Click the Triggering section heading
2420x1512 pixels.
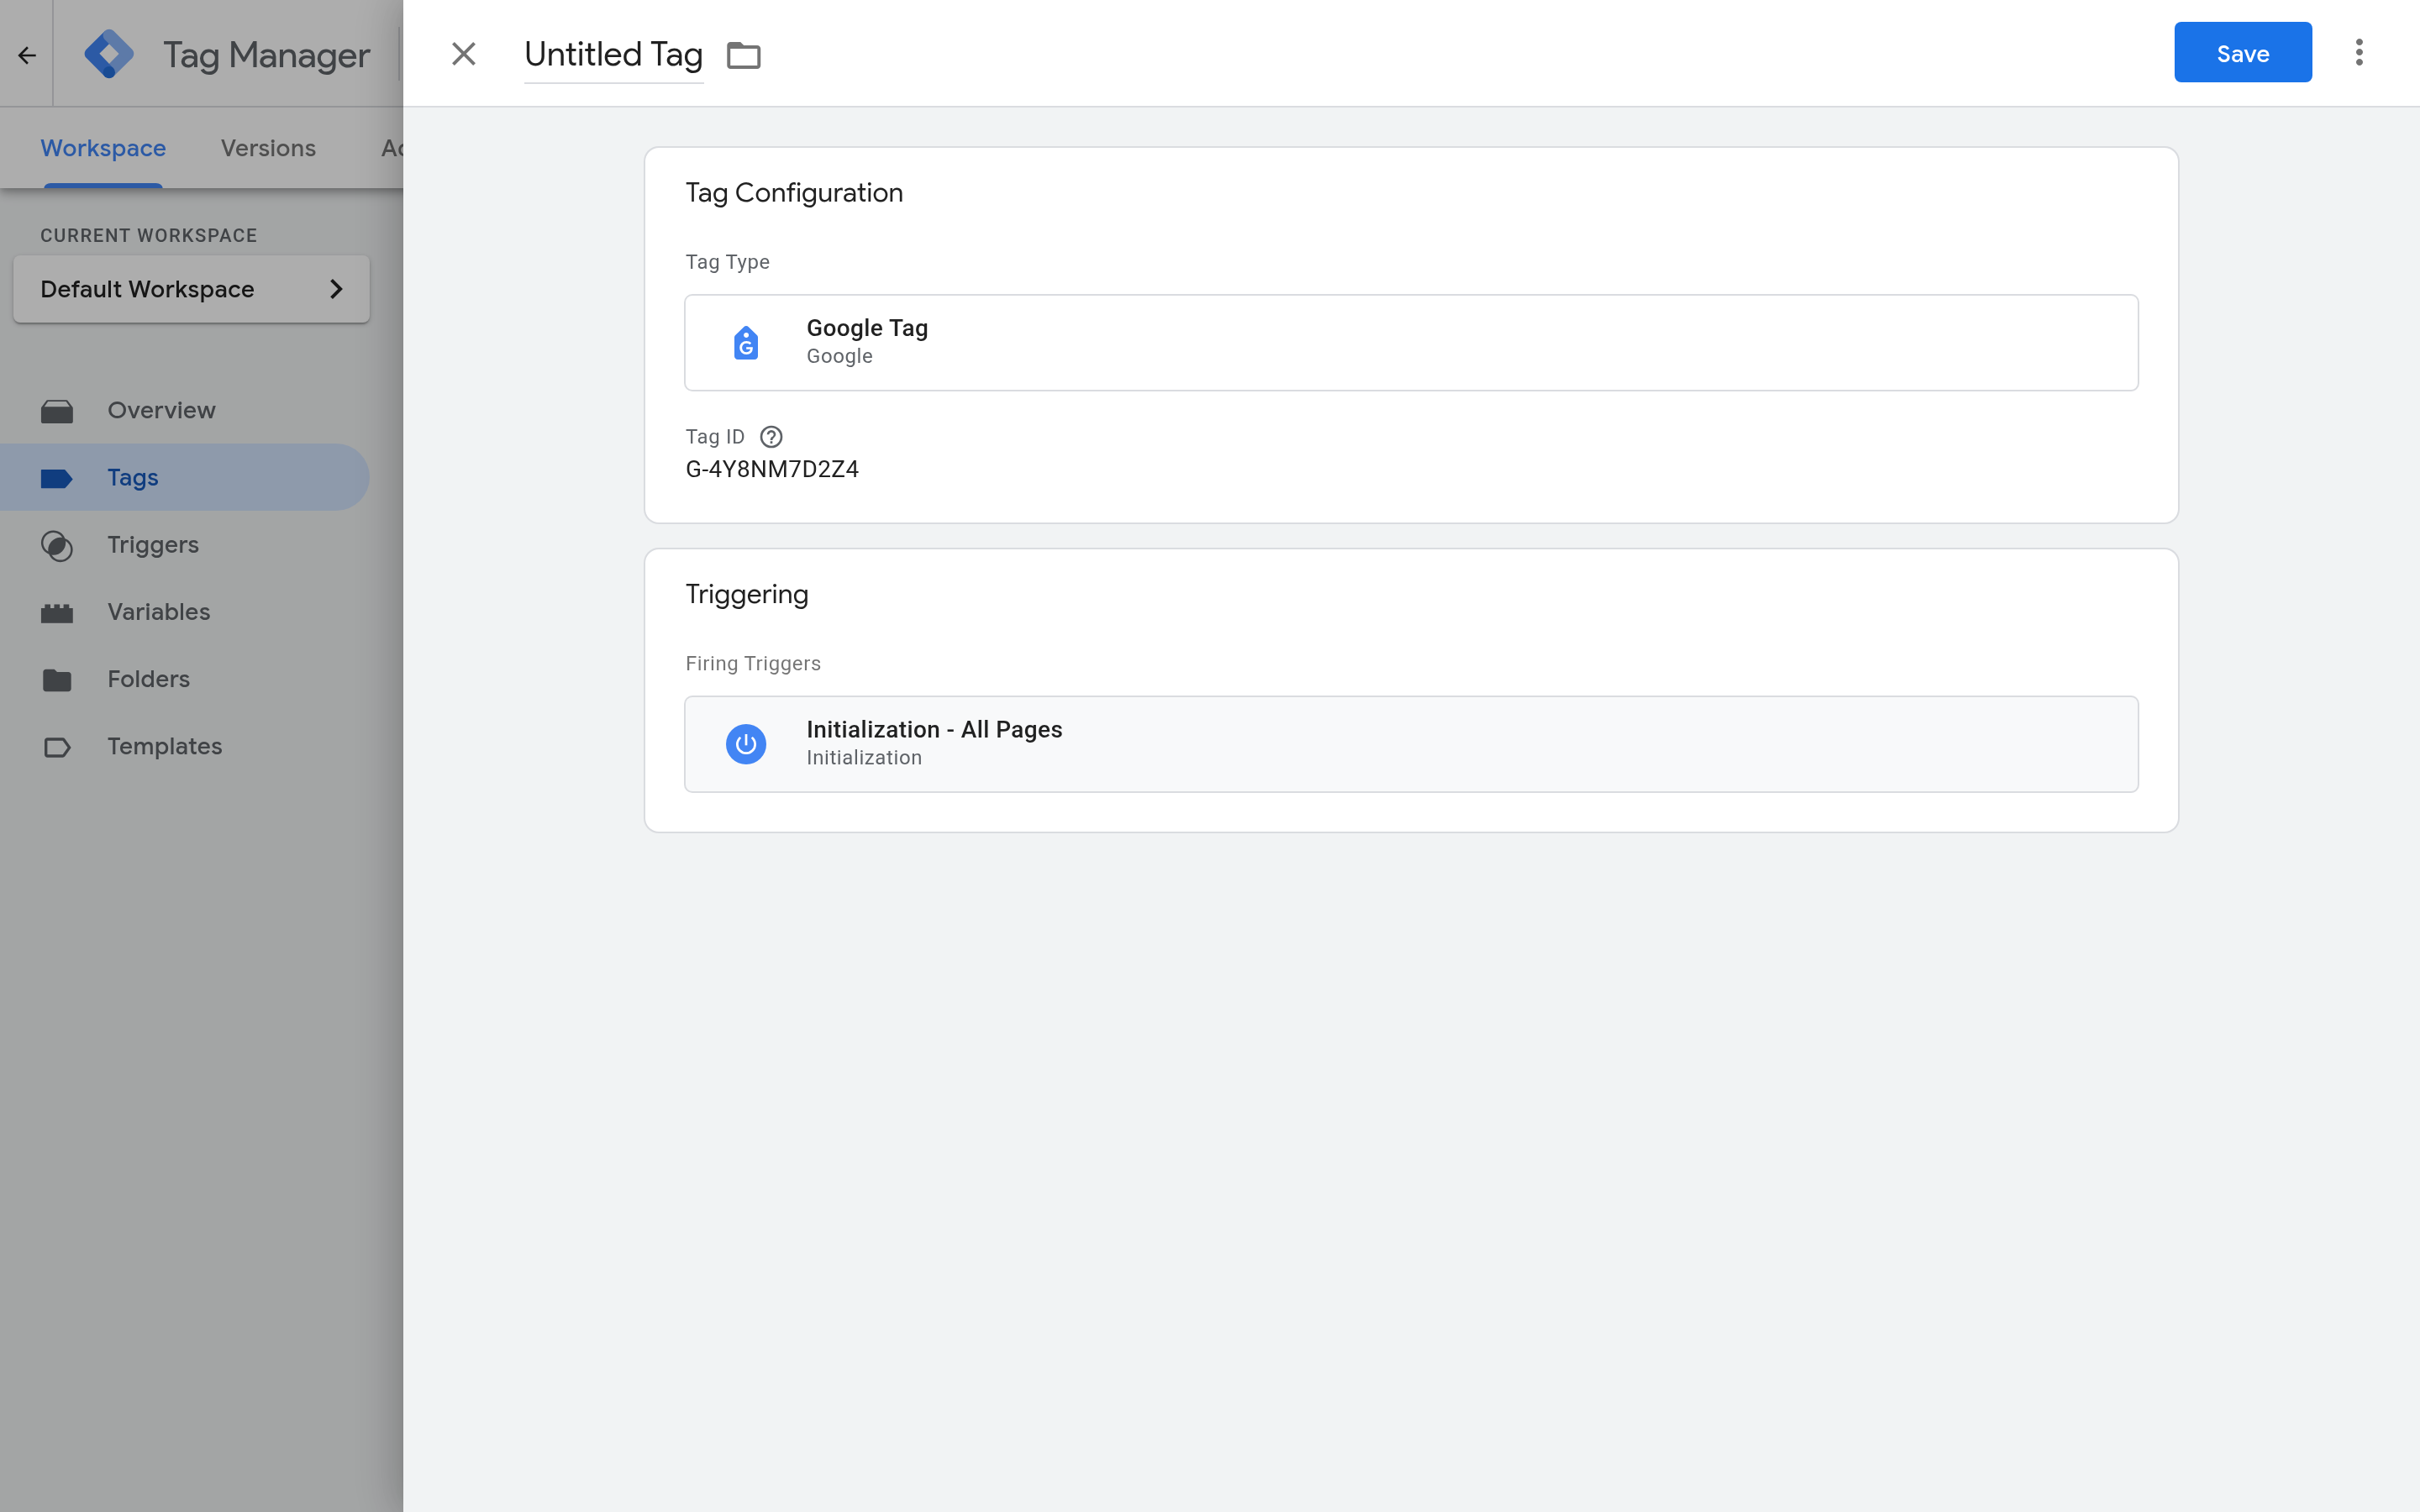[747, 594]
